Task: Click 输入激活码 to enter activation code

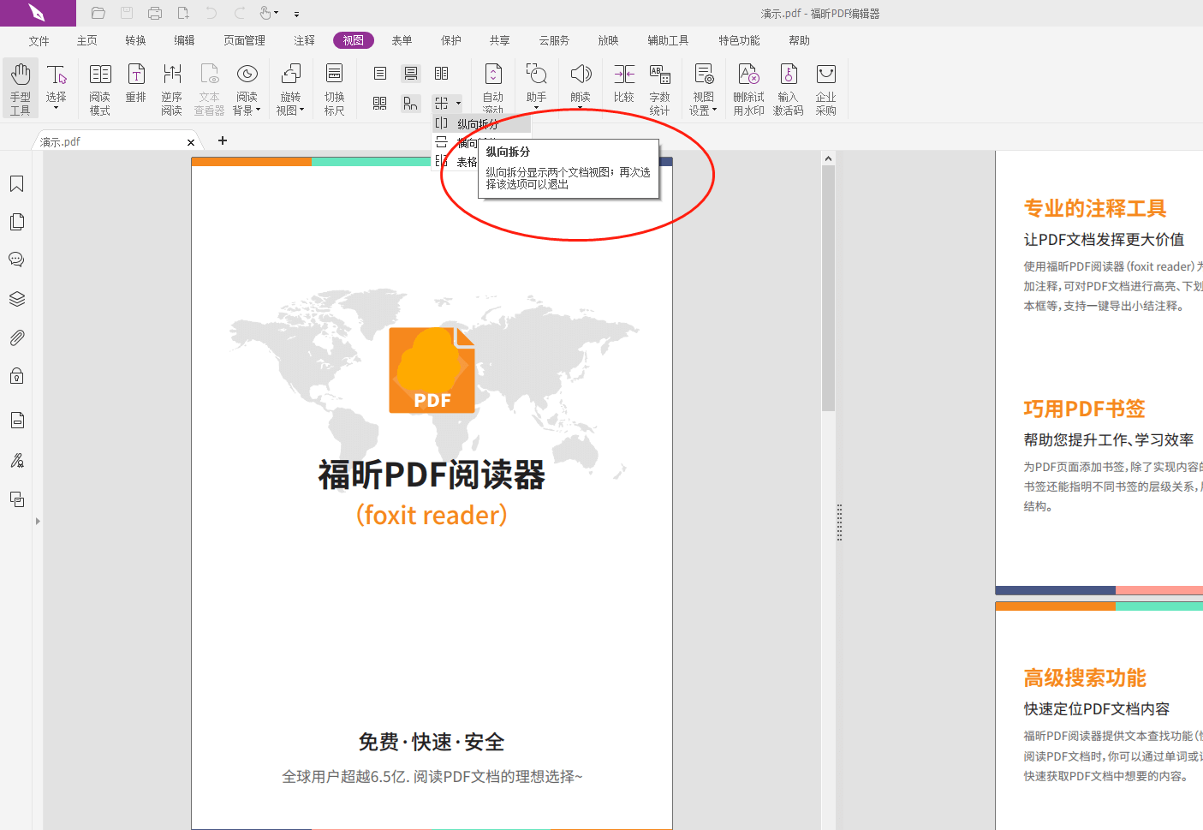Action: pos(787,86)
